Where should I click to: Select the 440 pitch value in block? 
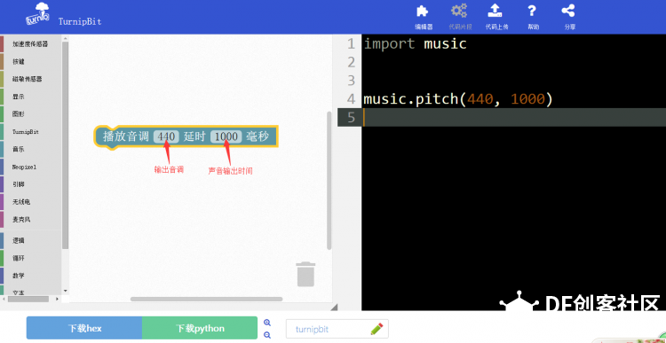166,136
